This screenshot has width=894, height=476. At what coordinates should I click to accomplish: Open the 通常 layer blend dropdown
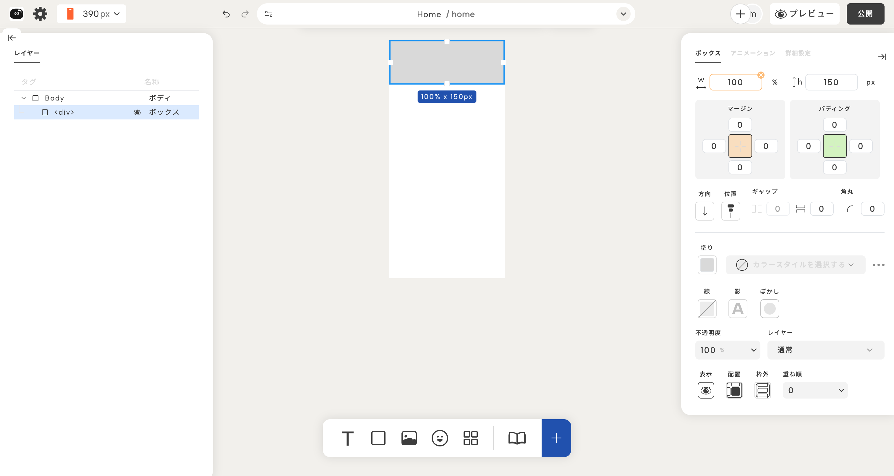(825, 350)
